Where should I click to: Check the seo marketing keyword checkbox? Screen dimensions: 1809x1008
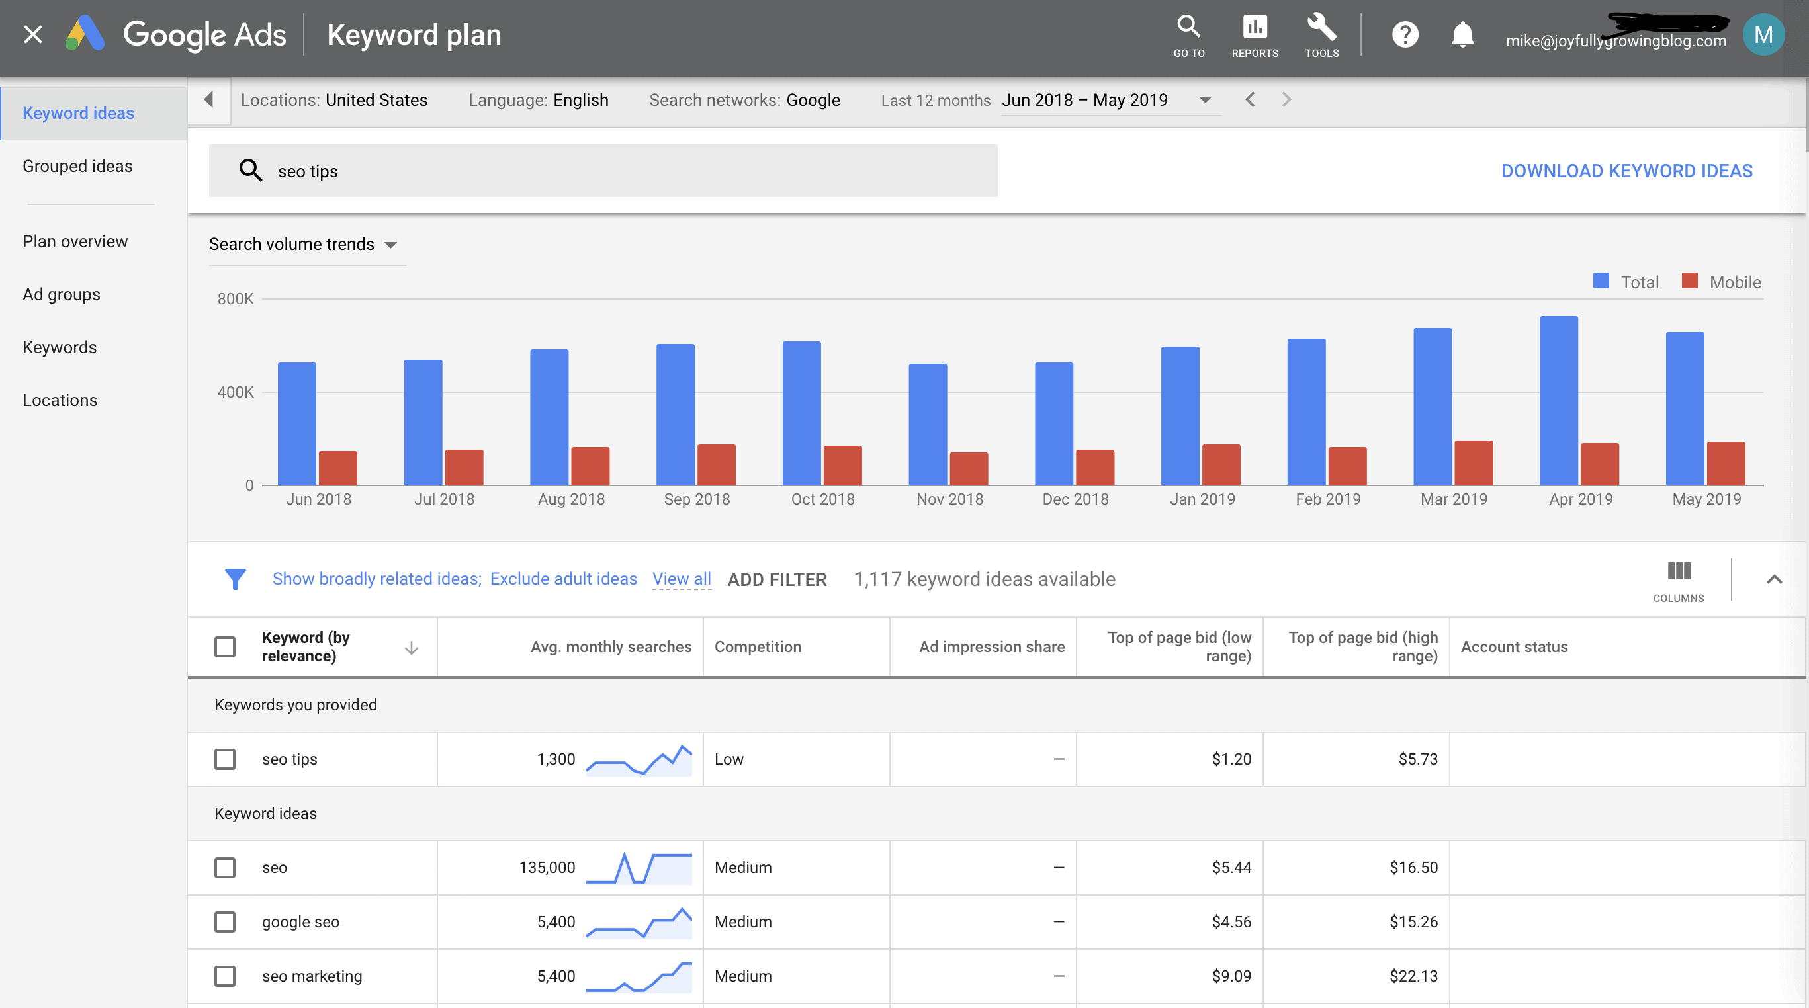coord(225,976)
